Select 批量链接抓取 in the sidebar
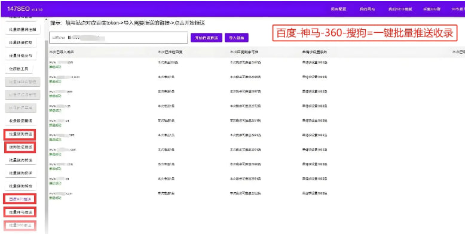 click(x=21, y=42)
